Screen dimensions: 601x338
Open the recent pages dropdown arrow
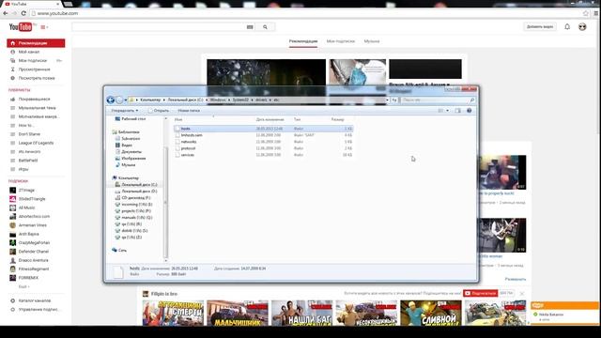tap(125, 100)
